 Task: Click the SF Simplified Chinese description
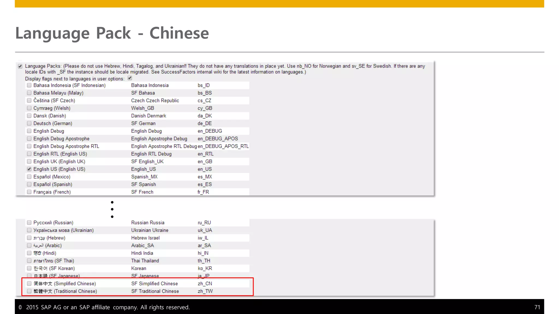coord(154,284)
